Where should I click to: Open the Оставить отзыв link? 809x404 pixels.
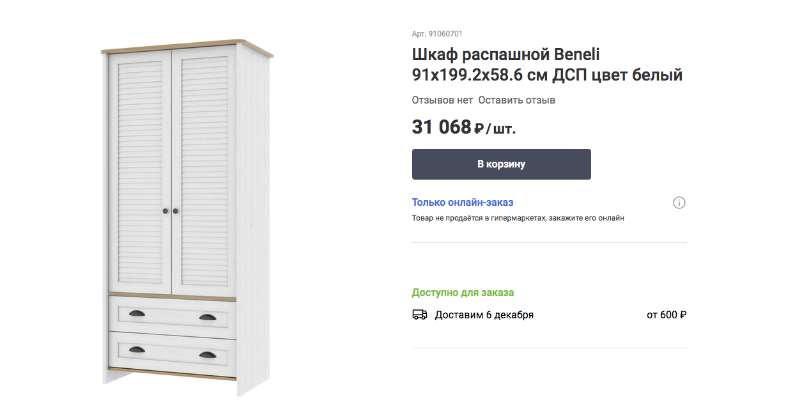click(516, 100)
